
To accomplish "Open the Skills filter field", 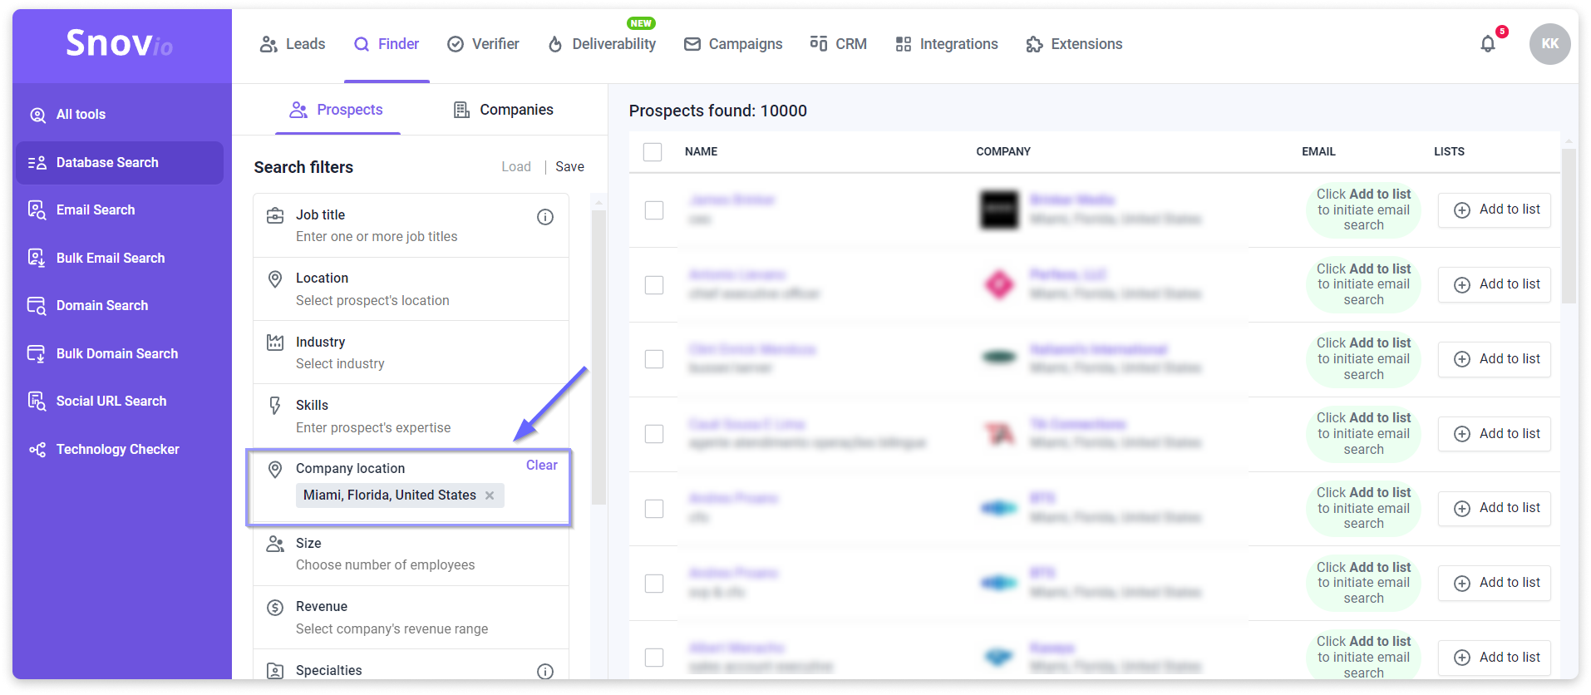I will point(411,417).
